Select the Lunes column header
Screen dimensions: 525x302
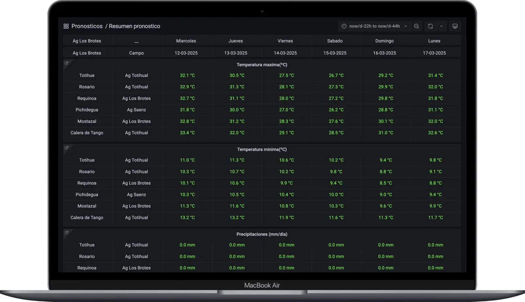(434, 41)
